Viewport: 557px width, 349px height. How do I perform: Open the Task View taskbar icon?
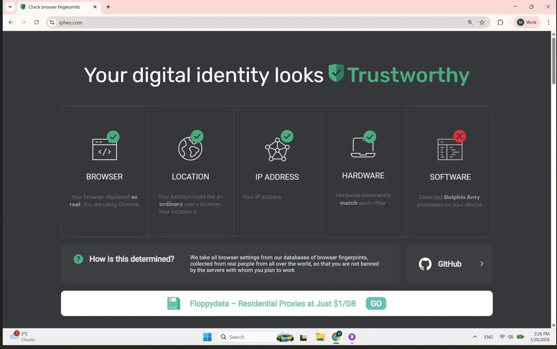click(304, 337)
